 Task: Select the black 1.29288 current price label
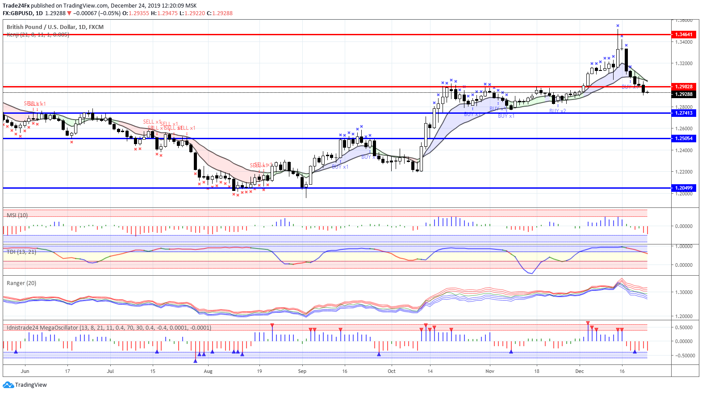(x=684, y=94)
